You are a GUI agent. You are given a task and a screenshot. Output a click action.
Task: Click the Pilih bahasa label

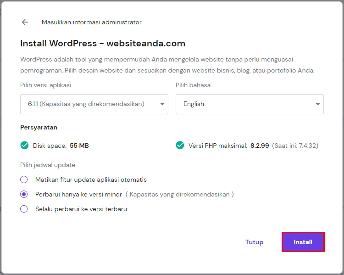193,85
